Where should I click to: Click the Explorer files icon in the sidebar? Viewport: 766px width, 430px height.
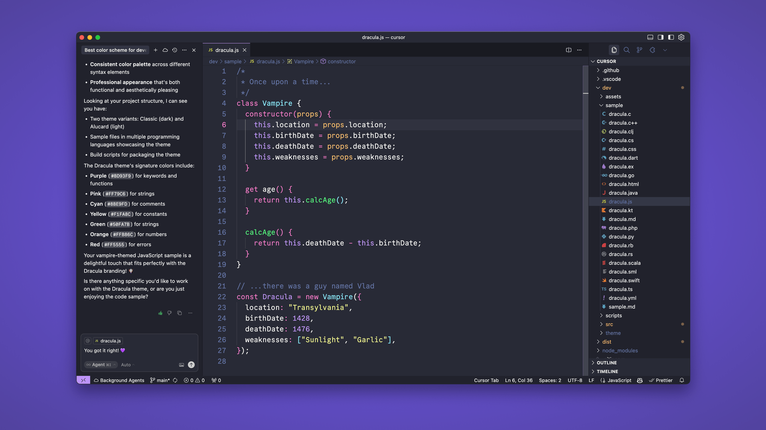tap(614, 50)
